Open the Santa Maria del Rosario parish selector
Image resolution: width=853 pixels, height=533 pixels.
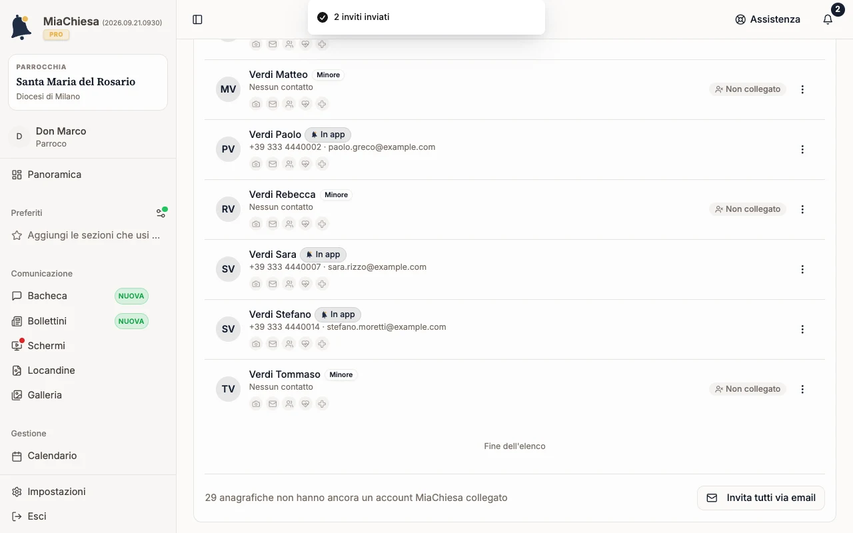(88, 82)
